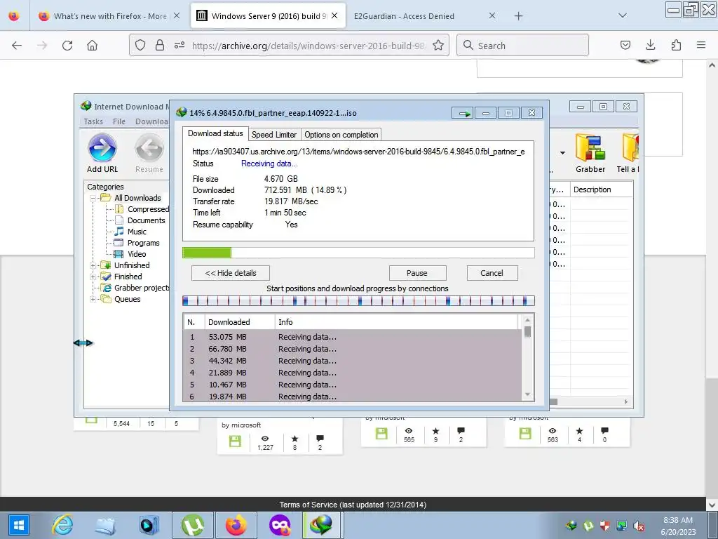Select the Download status tab
The image size is (718, 539).
coord(215,133)
